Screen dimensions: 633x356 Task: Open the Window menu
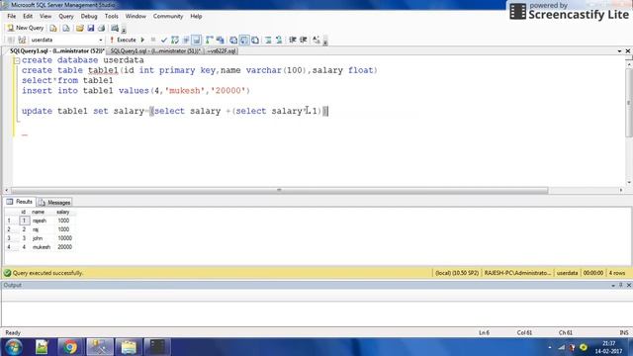coord(136,16)
